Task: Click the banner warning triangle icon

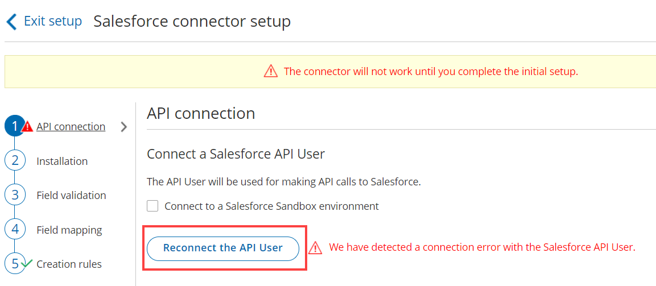Action: pyautogui.click(x=271, y=72)
